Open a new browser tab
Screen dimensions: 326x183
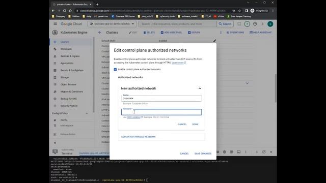pos(97,4)
